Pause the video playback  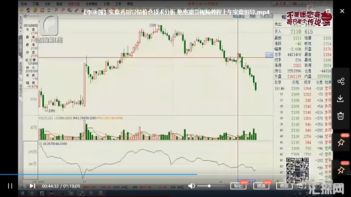pyautogui.click(x=10, y=186)
